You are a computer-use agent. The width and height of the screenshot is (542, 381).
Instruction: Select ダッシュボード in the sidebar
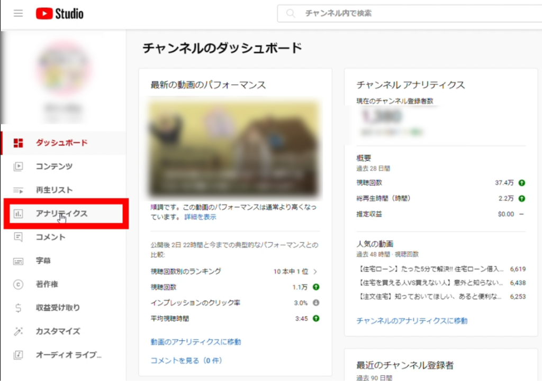coord(64,143)
